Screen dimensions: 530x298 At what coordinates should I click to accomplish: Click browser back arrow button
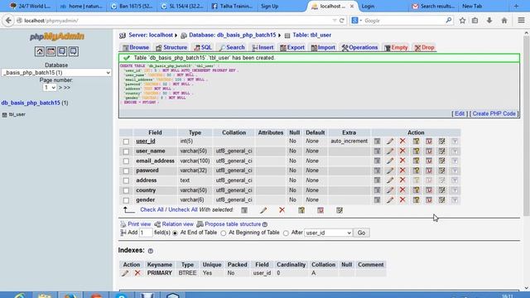[8, 21]
